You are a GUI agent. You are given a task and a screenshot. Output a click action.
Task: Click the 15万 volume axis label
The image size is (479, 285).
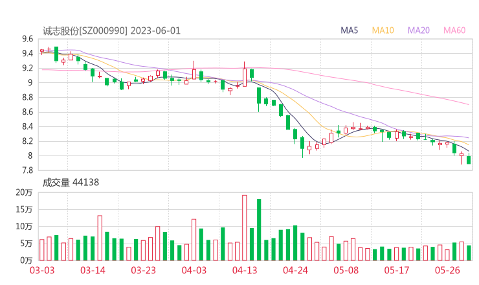coord(24,209)
